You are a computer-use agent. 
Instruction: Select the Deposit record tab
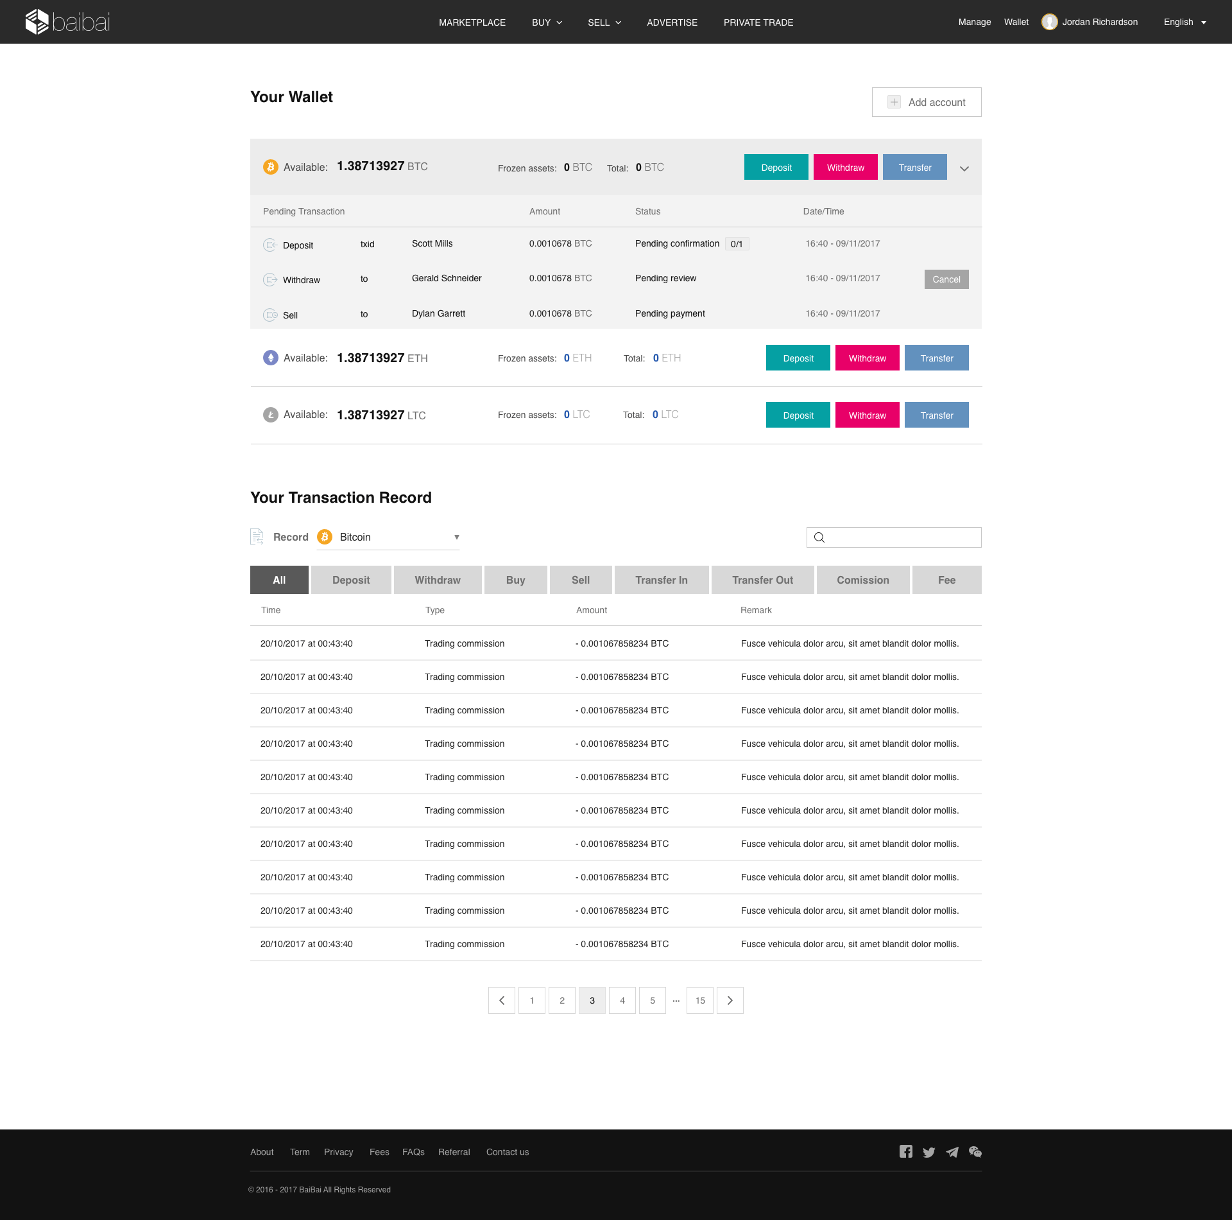351,580
